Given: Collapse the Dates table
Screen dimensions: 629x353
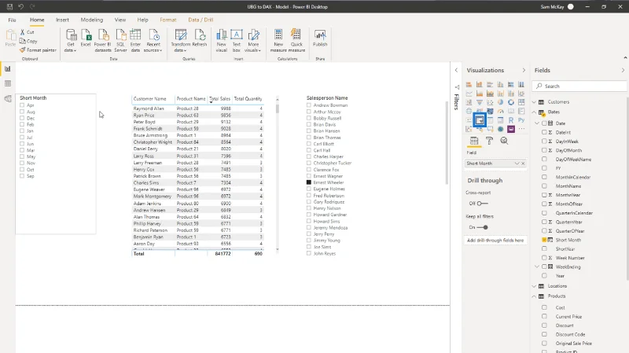Looking at the screenshot, I should [535, 112].
